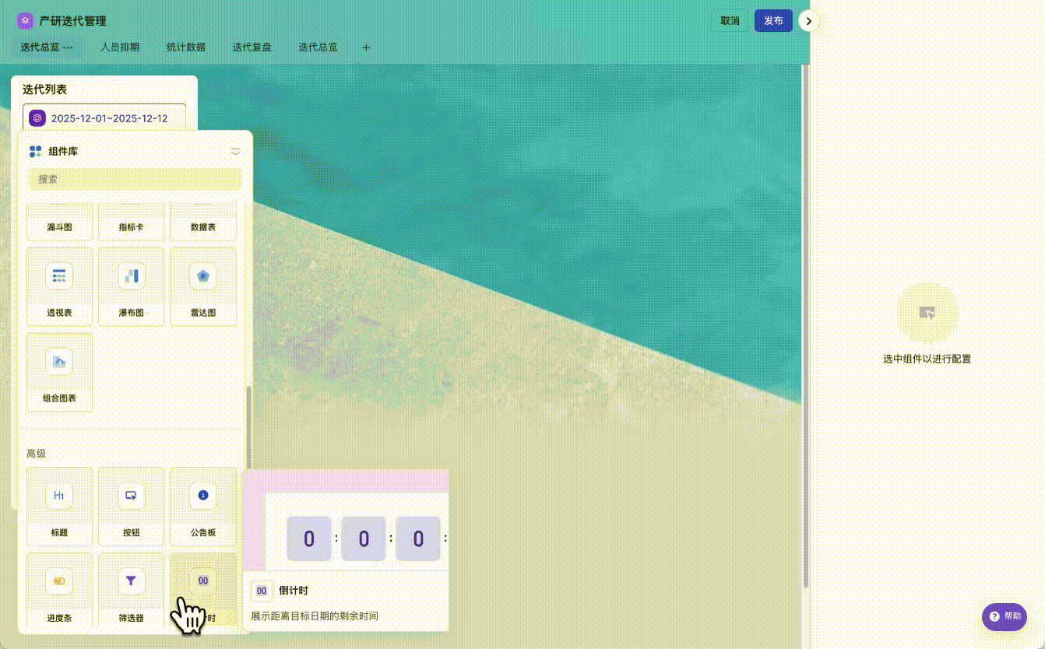Add the 漏斗图 funnel chart component
Viewport: 1045px width, 649px height.
tap(59, 222)
